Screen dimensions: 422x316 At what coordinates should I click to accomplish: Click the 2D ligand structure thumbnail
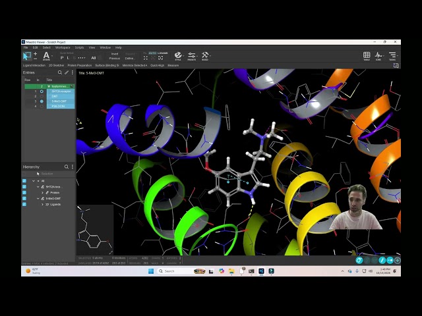(x=95, y=230)
